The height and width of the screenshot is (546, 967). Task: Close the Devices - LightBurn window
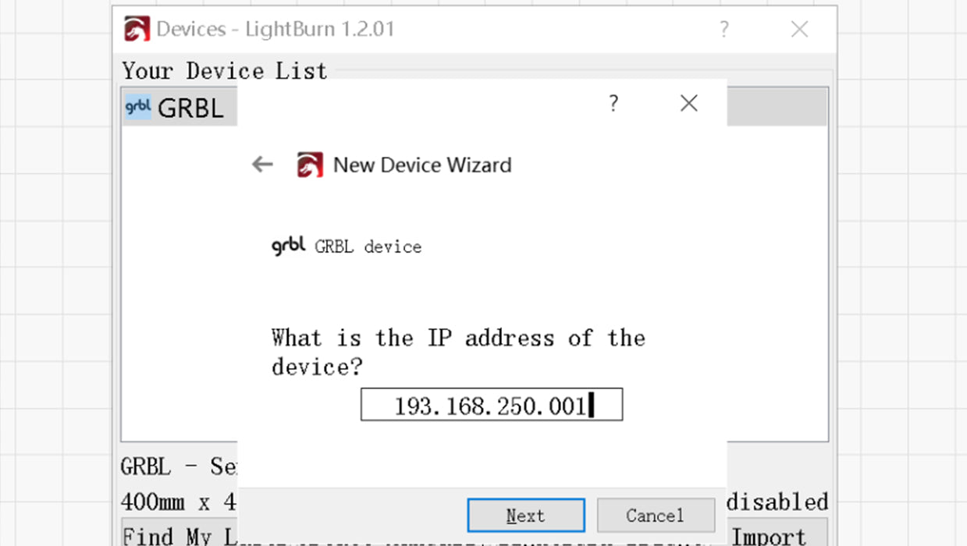799,30
